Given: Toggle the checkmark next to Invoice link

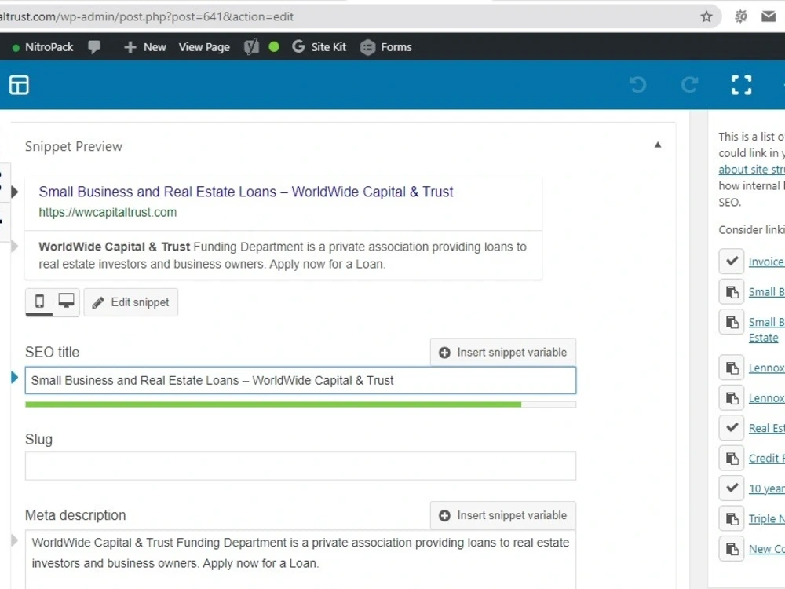Looking at the screenshot, I should [x=732, y=261].
